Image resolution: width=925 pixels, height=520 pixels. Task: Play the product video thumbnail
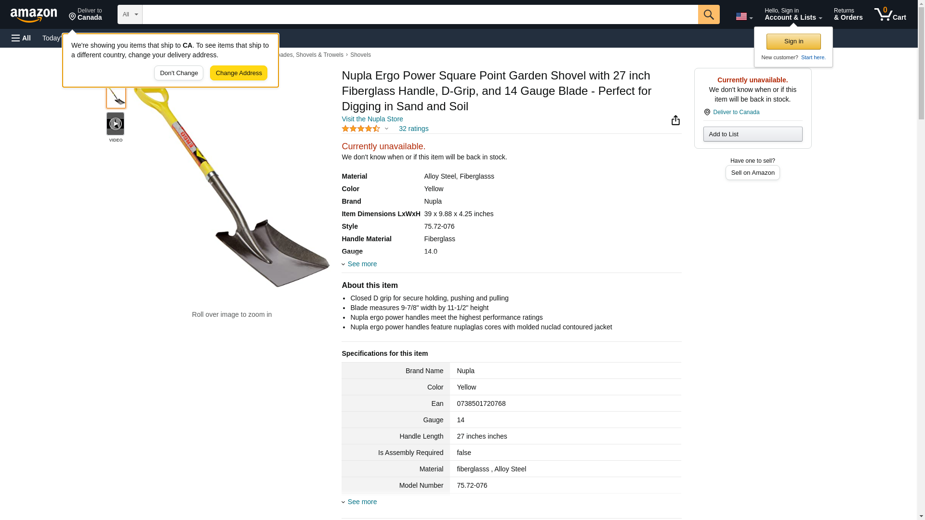(115, 124)
